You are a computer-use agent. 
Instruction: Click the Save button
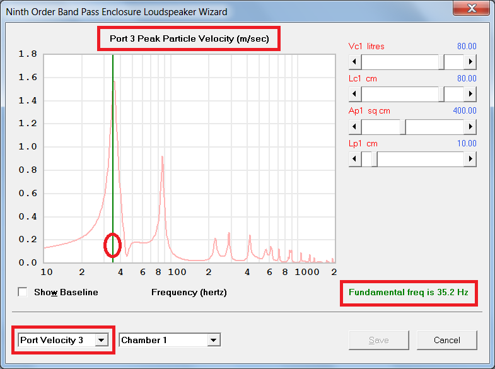(x=378, y=340)
